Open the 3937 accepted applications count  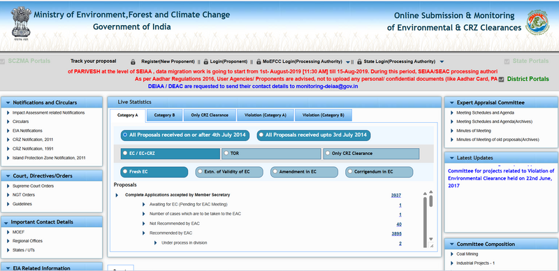[x=395, y=196]
